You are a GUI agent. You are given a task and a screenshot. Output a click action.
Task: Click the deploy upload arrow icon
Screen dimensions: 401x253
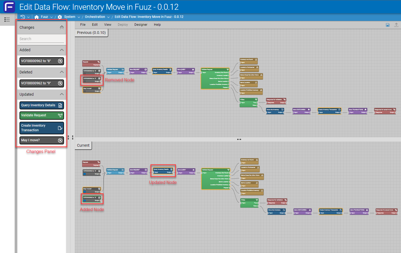(x=396, y=25)
